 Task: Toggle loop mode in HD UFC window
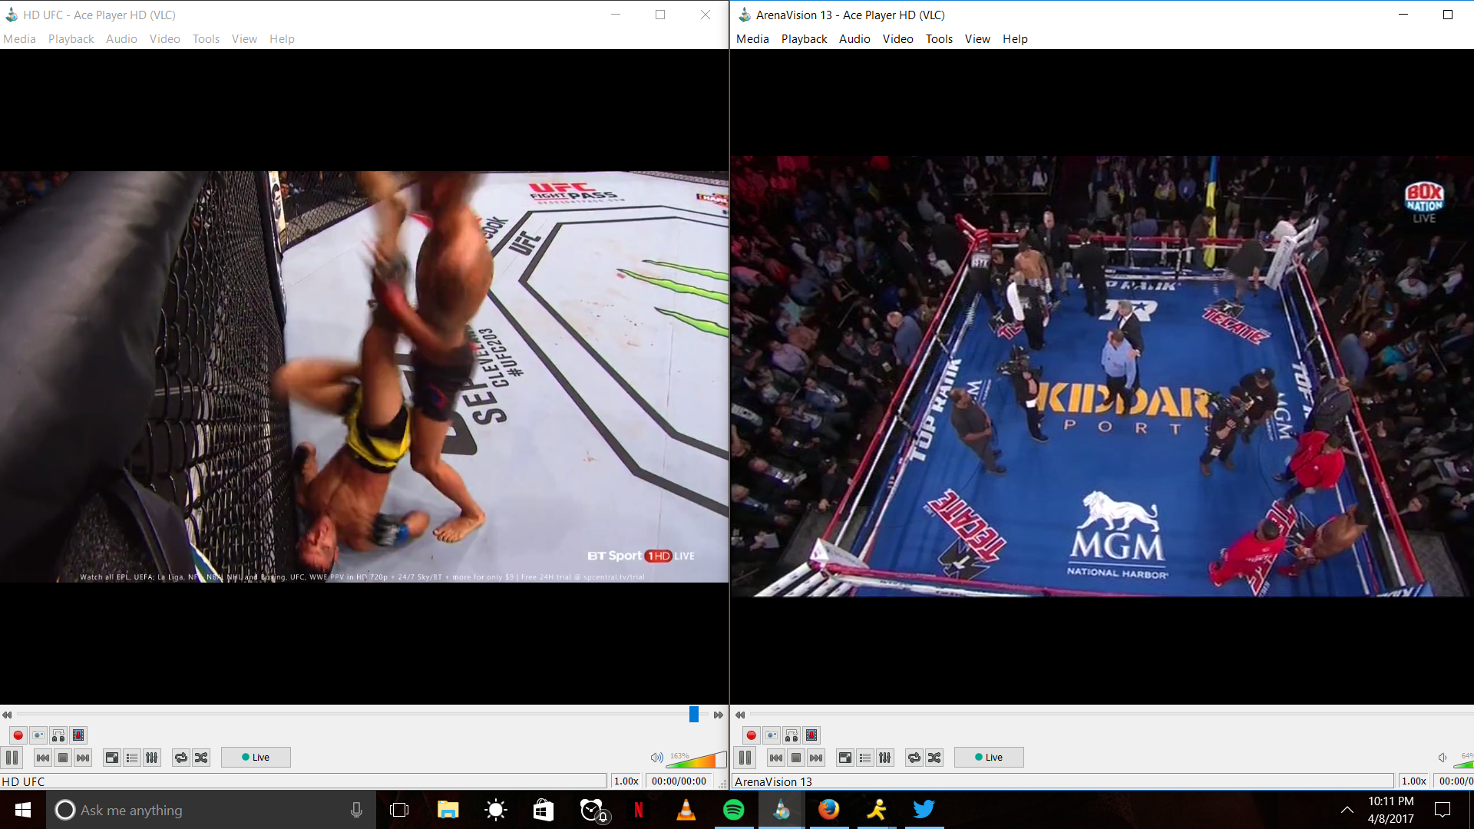181,758
